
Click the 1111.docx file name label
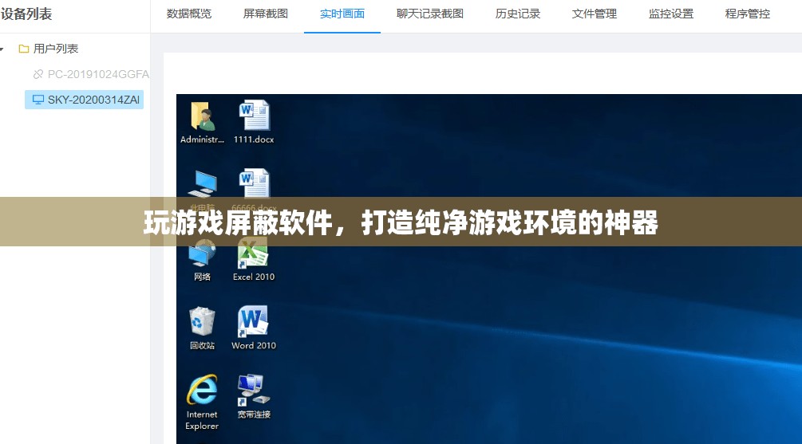click(x=254, y=139)
